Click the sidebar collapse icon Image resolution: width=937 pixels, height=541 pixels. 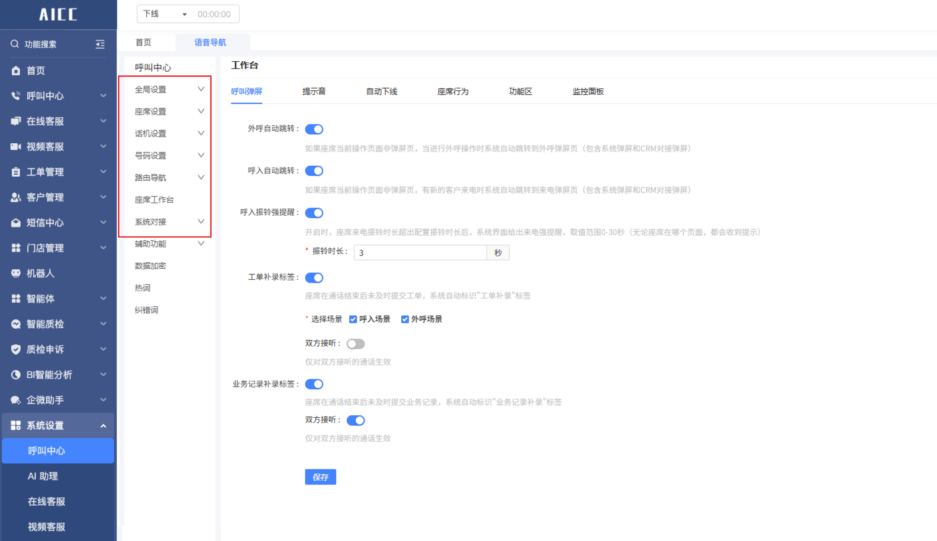click(x=100, y=44)
